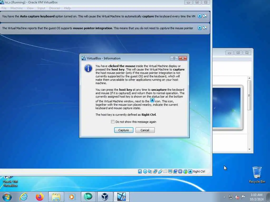Select the Oracle VM VirtualBox desktop shortcut
This screenshot has height=202, width=270.
tap(10, 182)
